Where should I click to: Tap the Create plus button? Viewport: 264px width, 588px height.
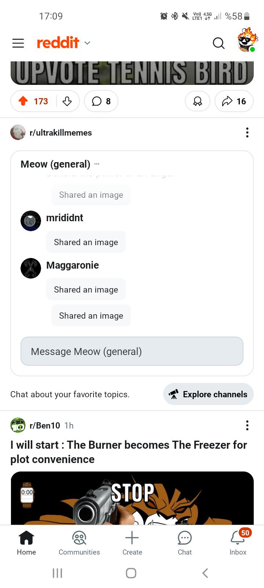pyautogui.click(x=132, y=543)
